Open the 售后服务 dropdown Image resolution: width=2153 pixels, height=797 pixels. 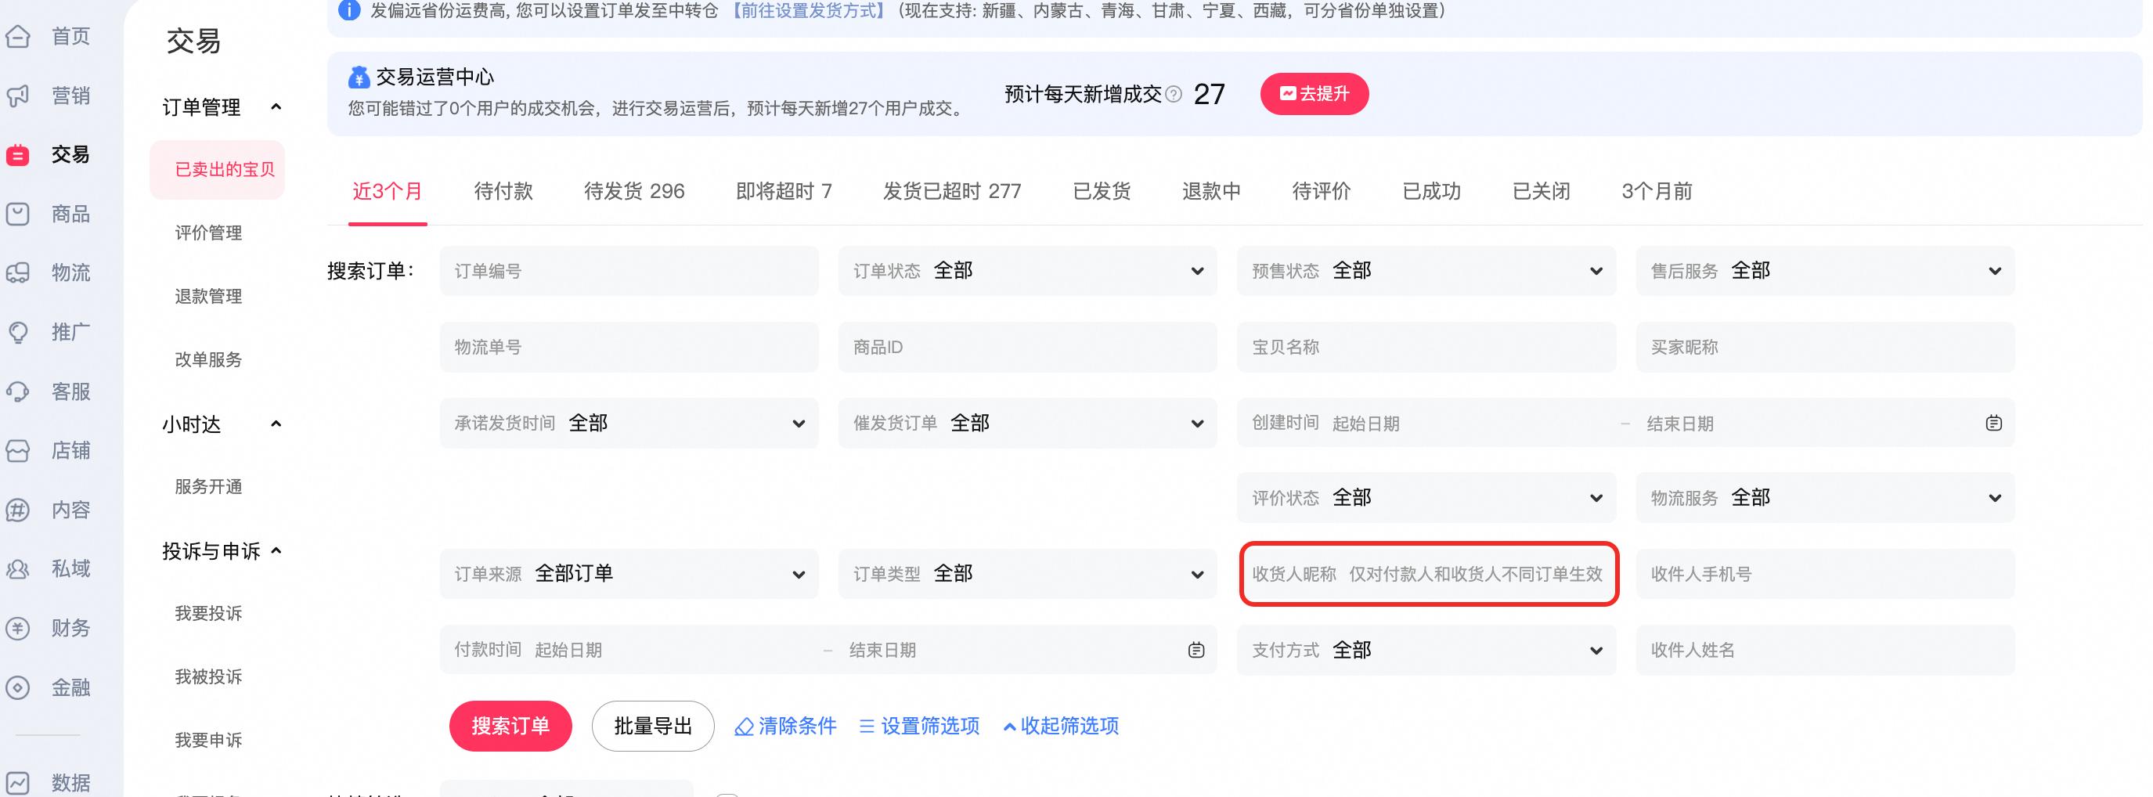[x=1826, y=271]
